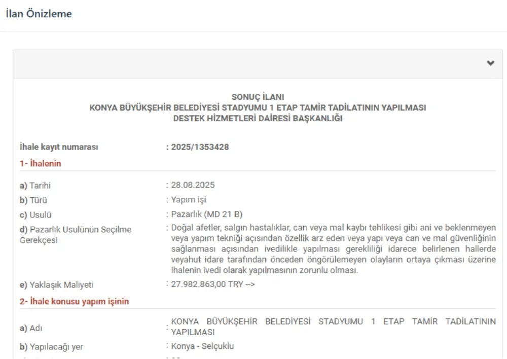Select the Yapılacağı yer value Konya - Selçuklu
Viewport: 507px width, 359px height.
(x=204, y=346)
